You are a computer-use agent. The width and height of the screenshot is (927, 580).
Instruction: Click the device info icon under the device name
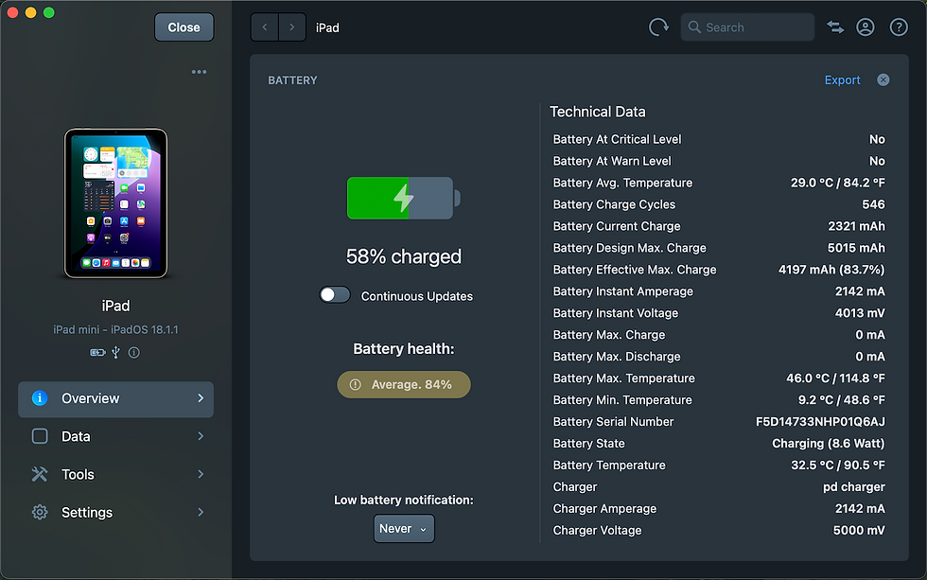click(x=134, y=352)
